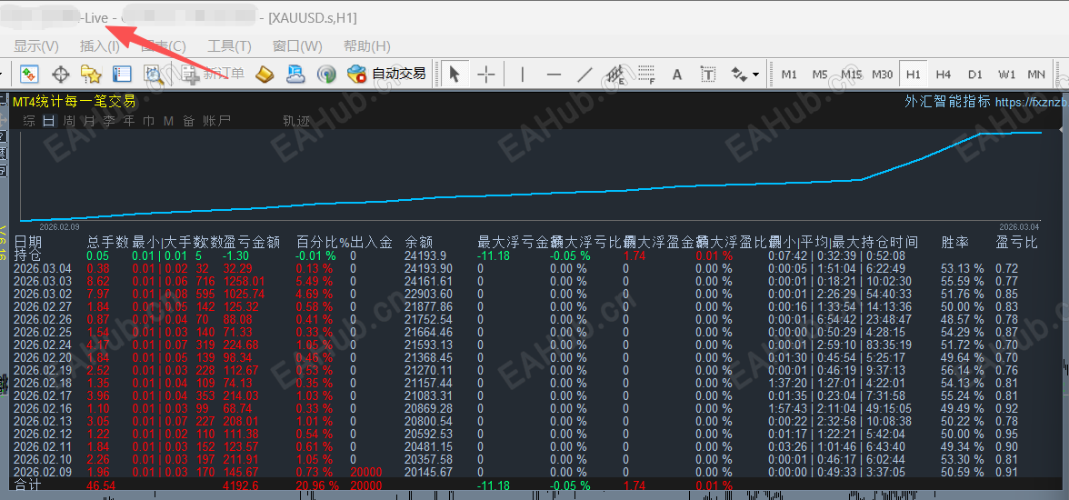Open the Navigator folder-star icon
1069x500 pixels.
pyautogui.click(x=91, y=74)
